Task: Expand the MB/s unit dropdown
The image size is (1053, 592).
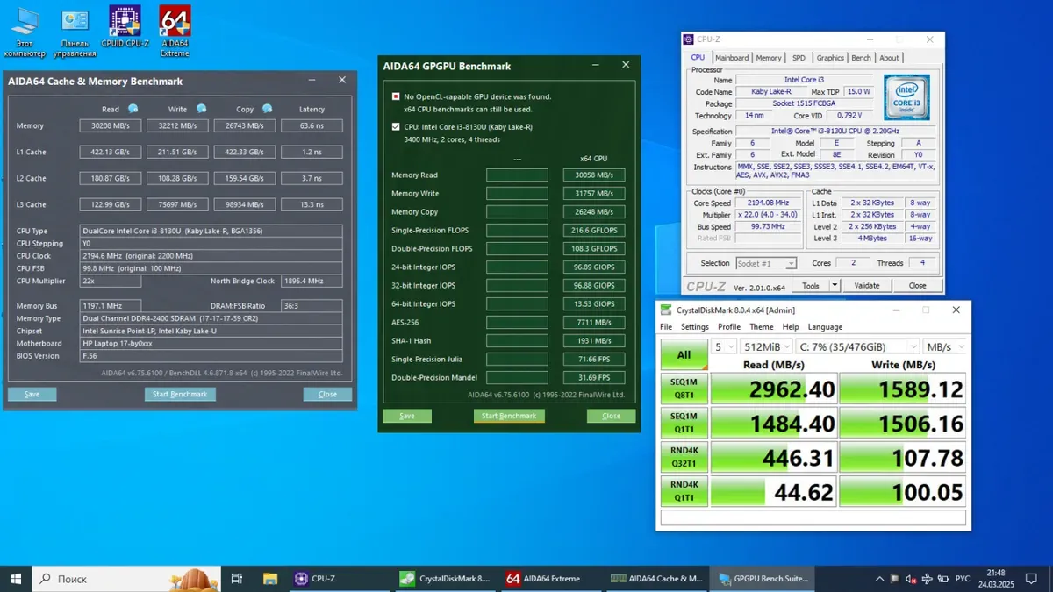Action: pos(946,346)
